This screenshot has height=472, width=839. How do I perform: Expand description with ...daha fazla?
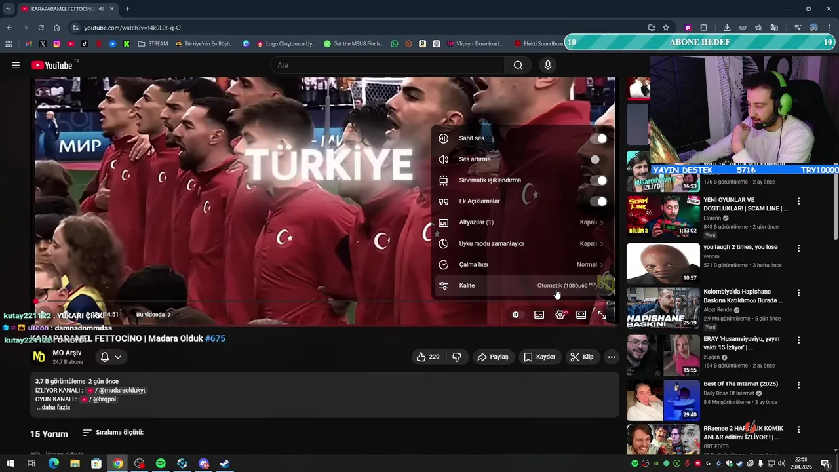[54, 408]
